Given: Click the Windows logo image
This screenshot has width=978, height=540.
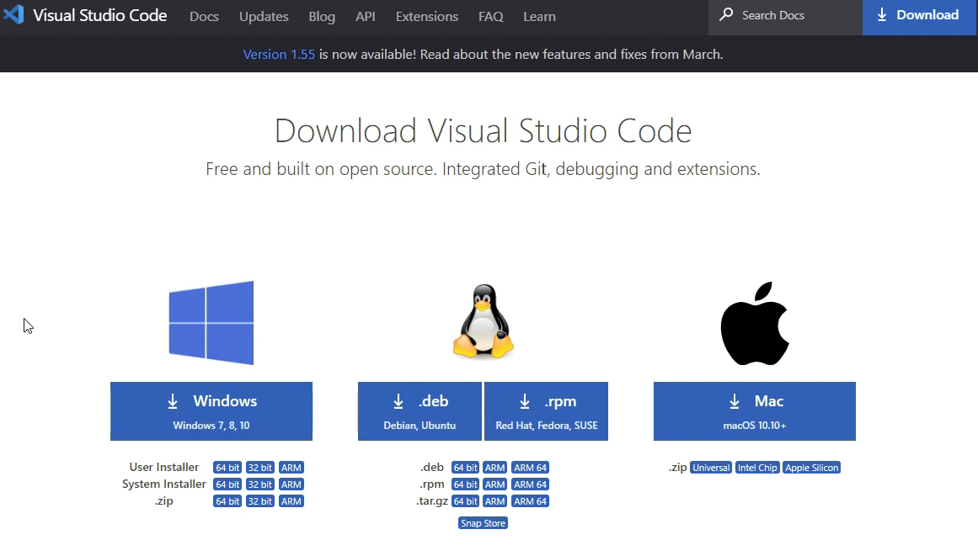Looking at the screenshot, I should tap(211, 323).
